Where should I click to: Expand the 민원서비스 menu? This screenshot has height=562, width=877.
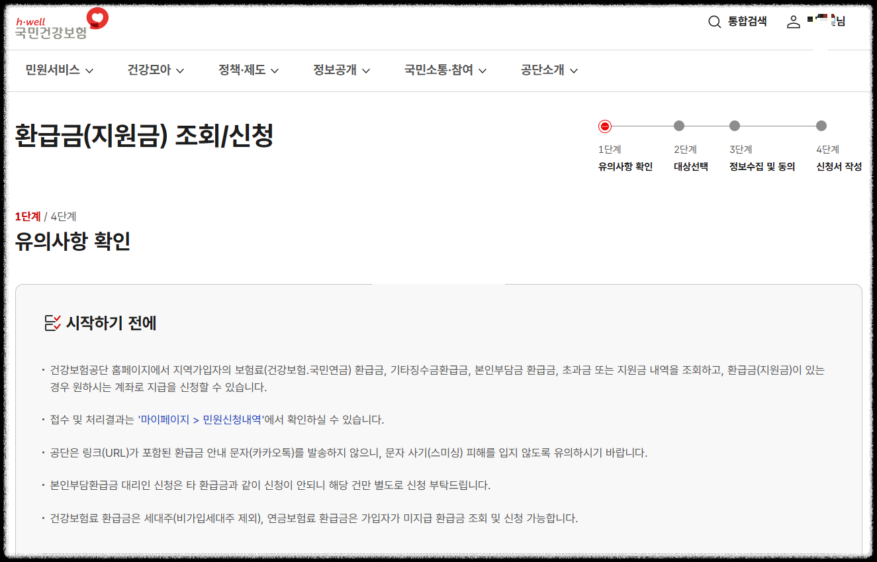60,70
